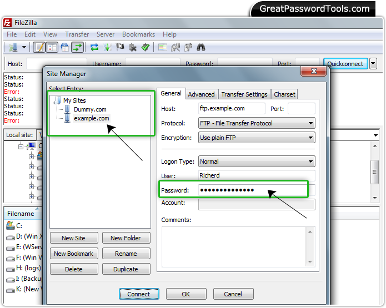The width and height of the screenshot is (386, 308).
Task: Click the Quickconnect button
Action: pyautogui.click(x=345, y=64)
